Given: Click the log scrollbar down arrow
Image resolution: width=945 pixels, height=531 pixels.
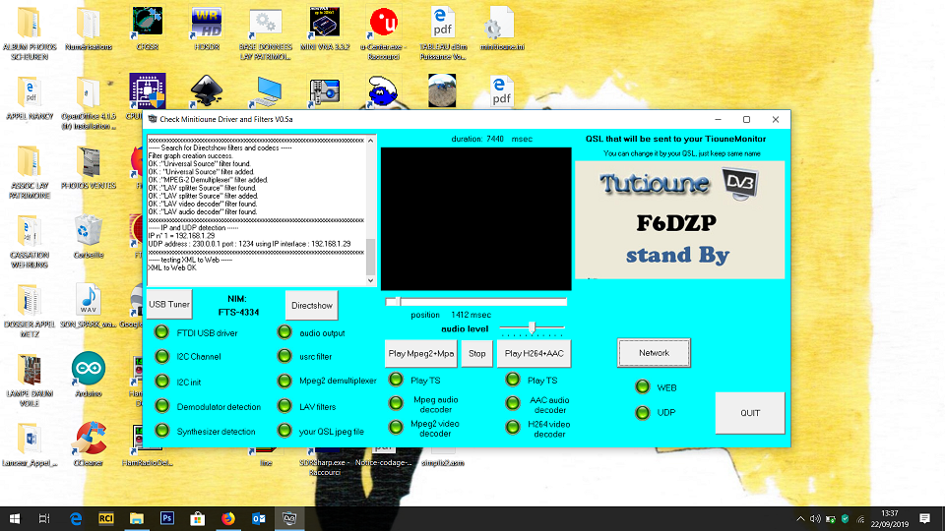Looking at the screenshot, I should tap(371, 282).
